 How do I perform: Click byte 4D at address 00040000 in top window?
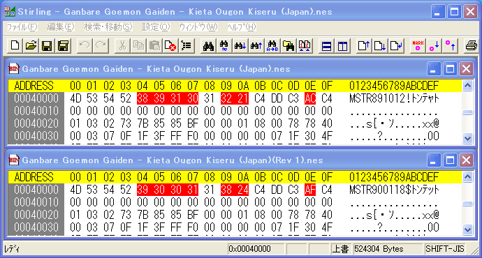tap(75, 98)
